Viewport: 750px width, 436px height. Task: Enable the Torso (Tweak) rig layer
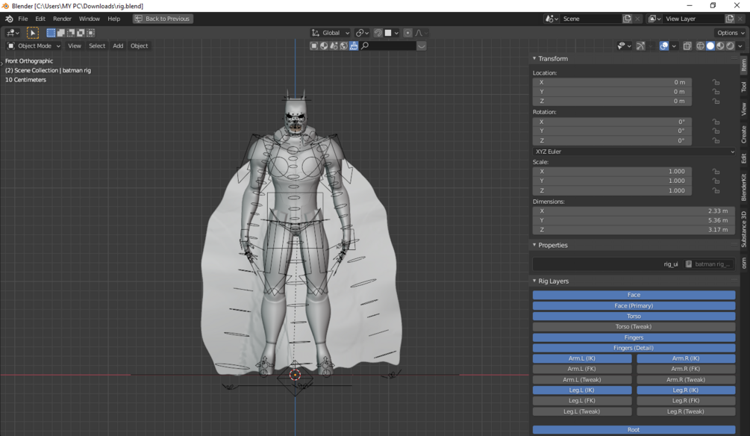(634, 327)
